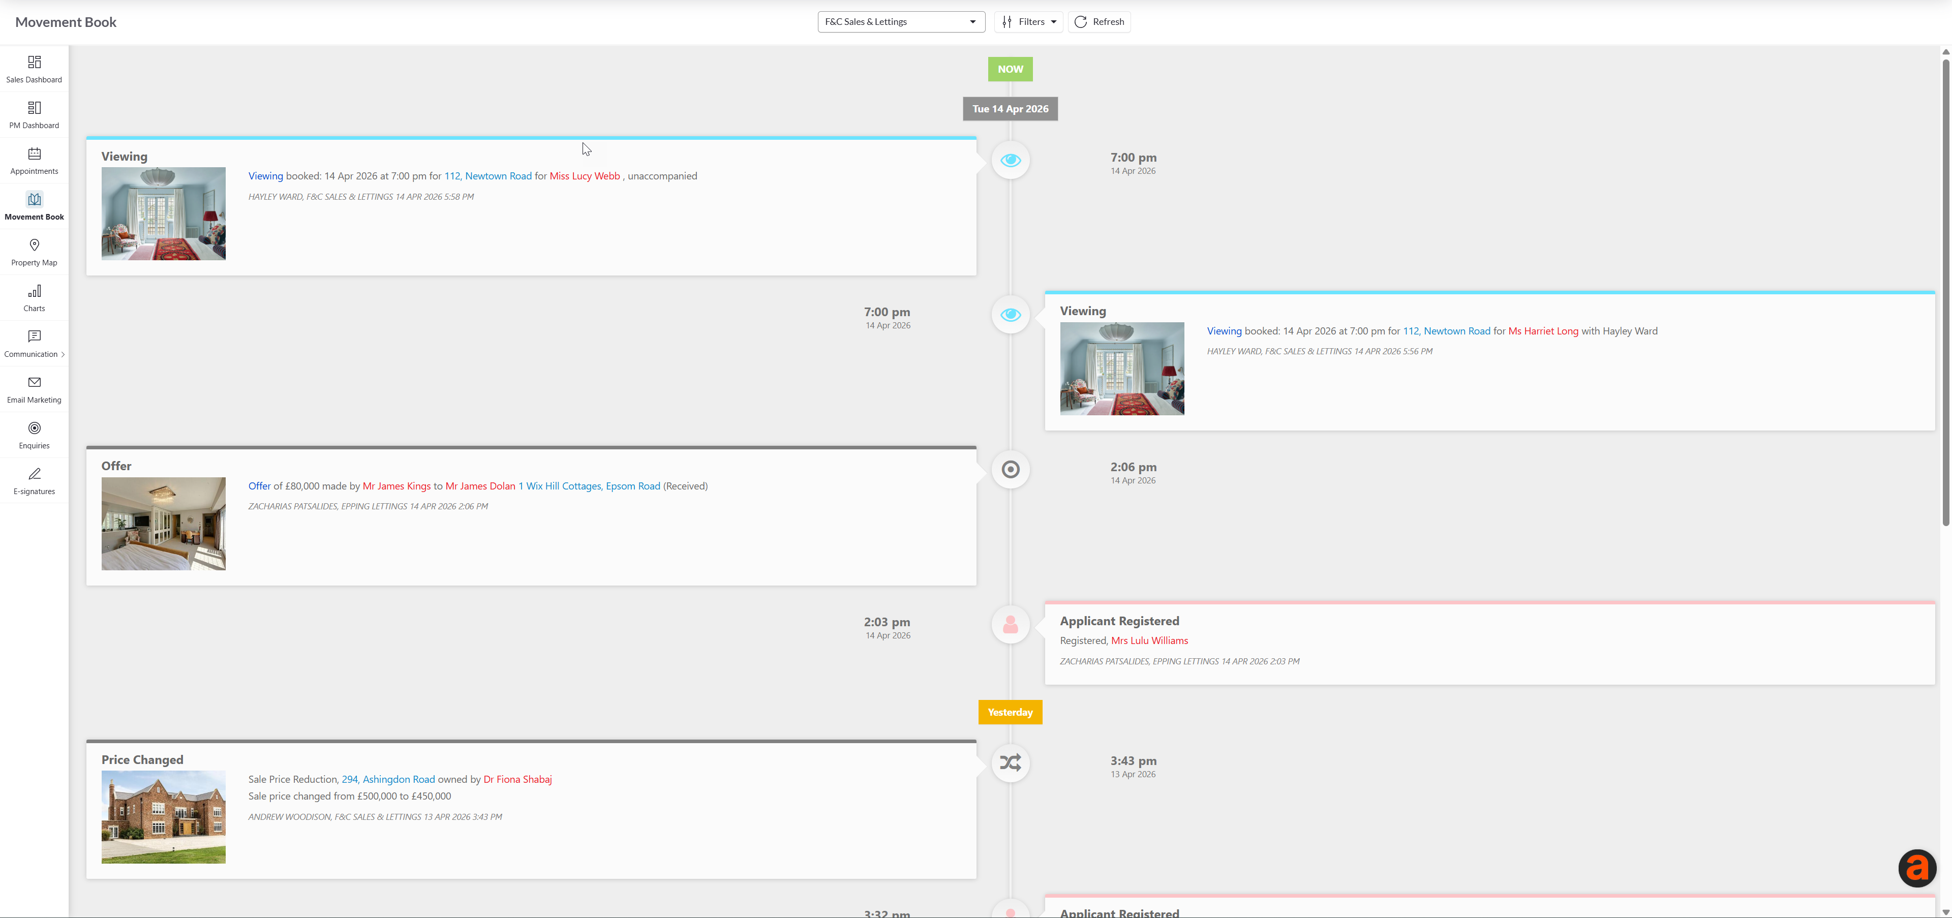Open the Property Map pin icon
The image size is (1952, 918).
coord(34,244)
